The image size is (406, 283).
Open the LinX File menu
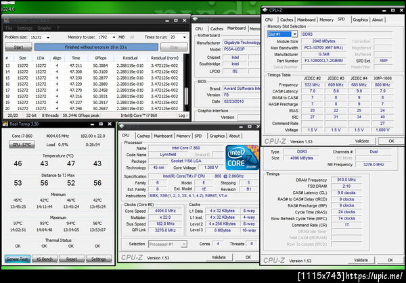tap(9, 28)
